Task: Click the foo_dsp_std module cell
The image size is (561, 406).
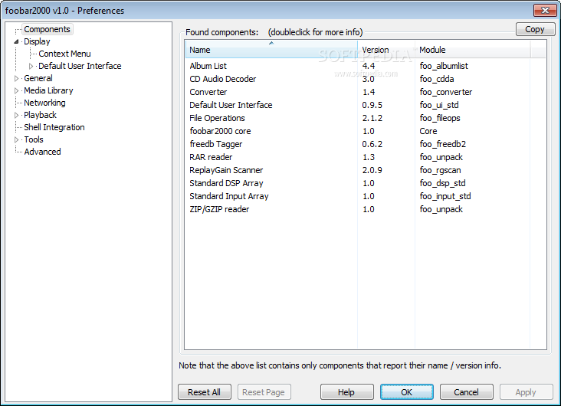Action: (x=442, y=183)
